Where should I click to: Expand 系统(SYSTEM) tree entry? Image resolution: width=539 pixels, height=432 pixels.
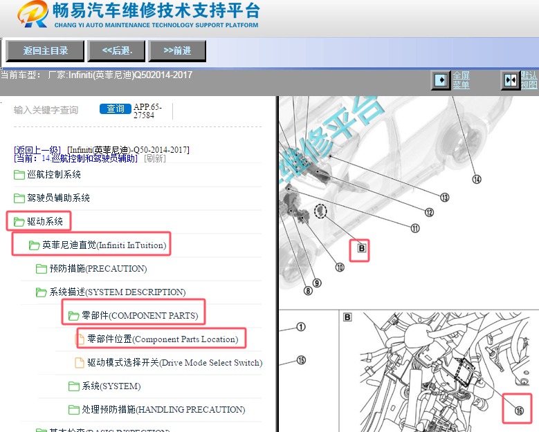click(111, 386)
